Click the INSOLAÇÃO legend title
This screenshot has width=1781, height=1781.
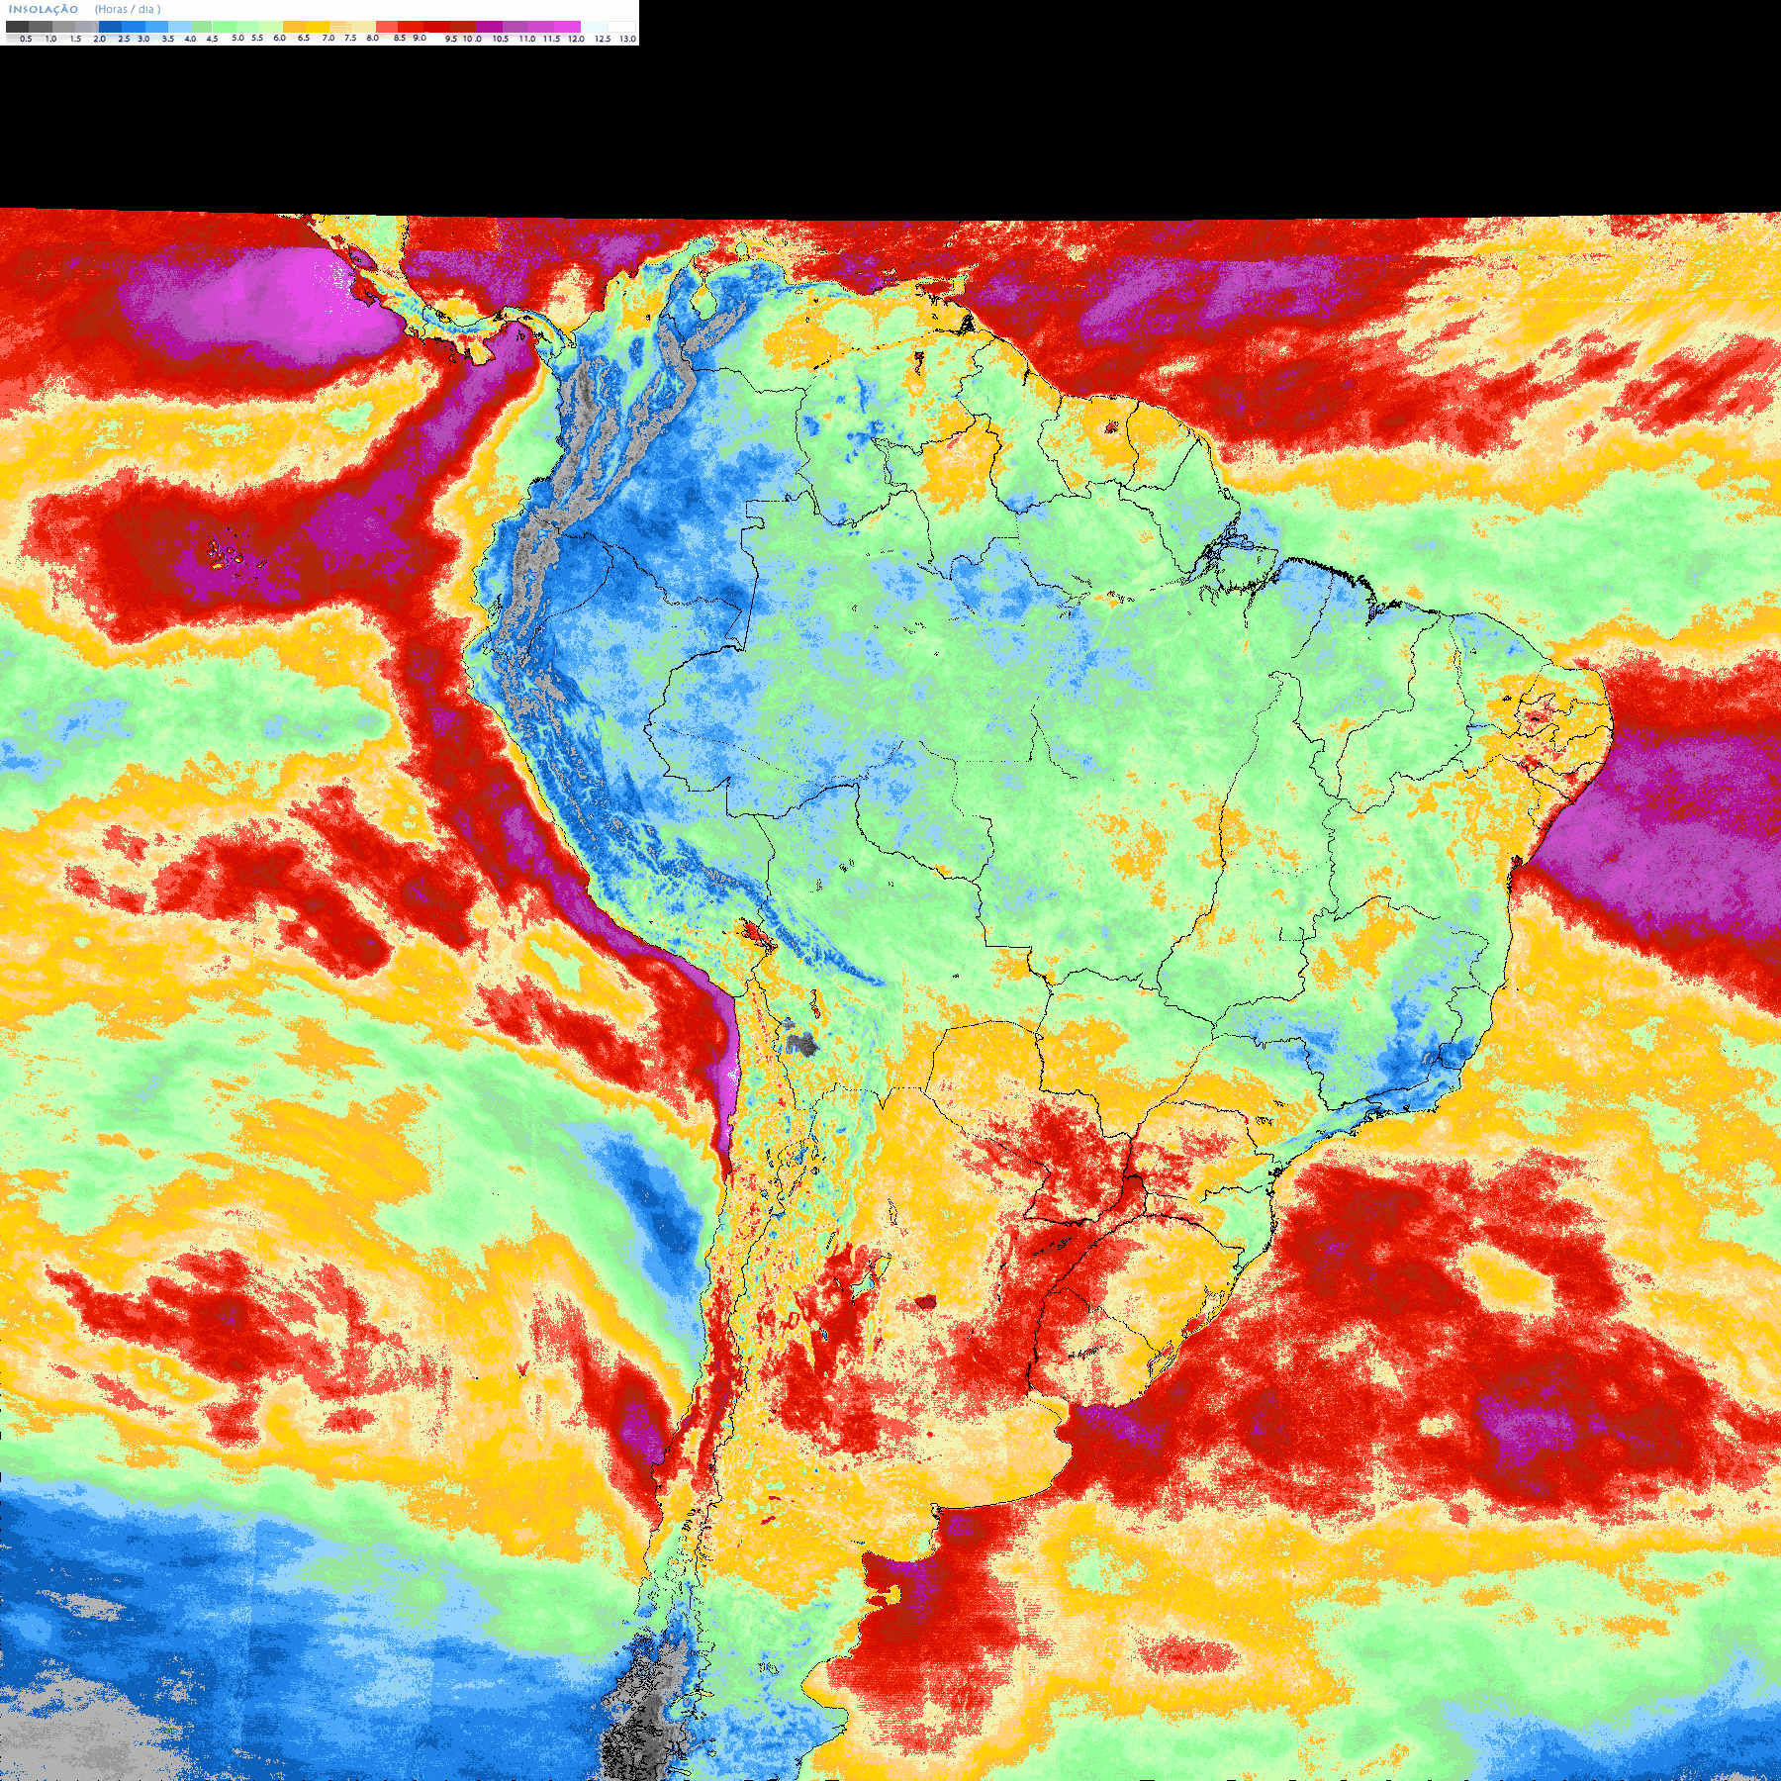(44, 9)
